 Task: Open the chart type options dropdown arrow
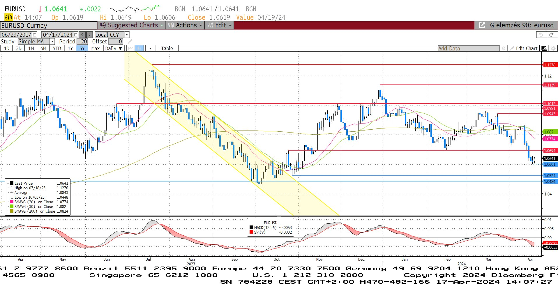[x=151, y=48]
